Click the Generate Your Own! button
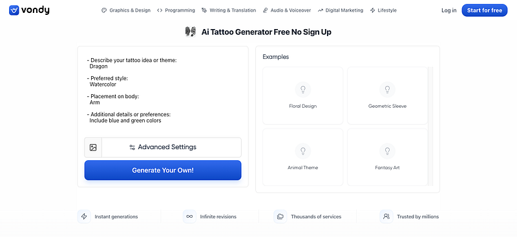This screenshot has width=517, height=237. [163, 170]
